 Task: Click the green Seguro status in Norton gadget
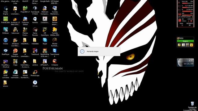coord(185,41)
